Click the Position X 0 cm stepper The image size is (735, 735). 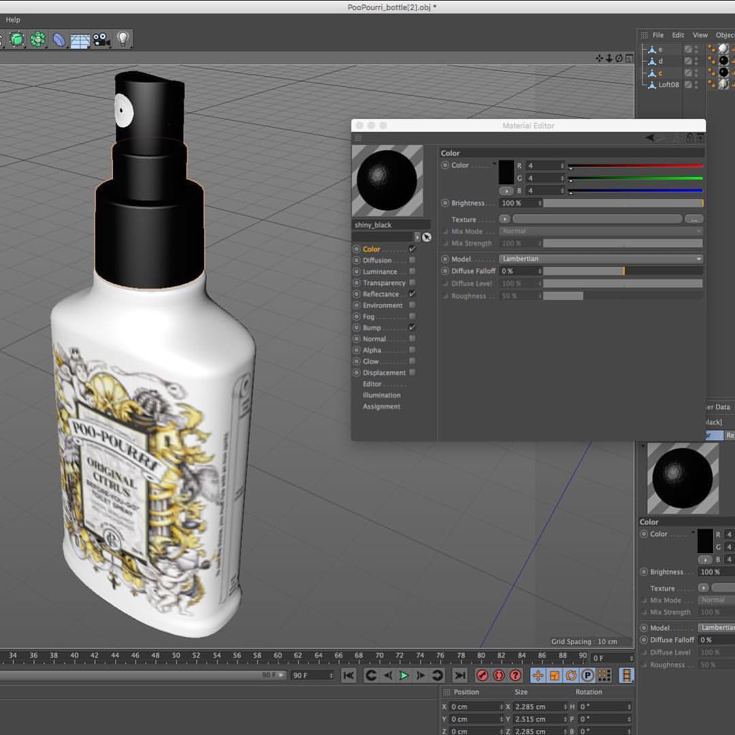coord(501,706)
